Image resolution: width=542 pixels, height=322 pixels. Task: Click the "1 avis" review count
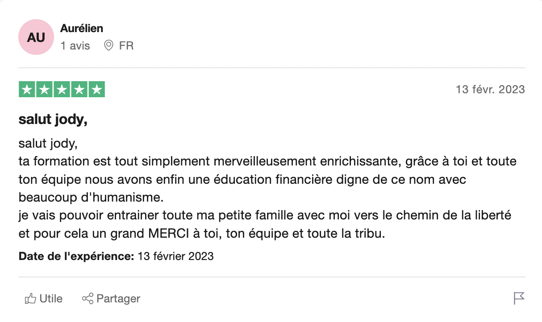(x=75, y=45)
